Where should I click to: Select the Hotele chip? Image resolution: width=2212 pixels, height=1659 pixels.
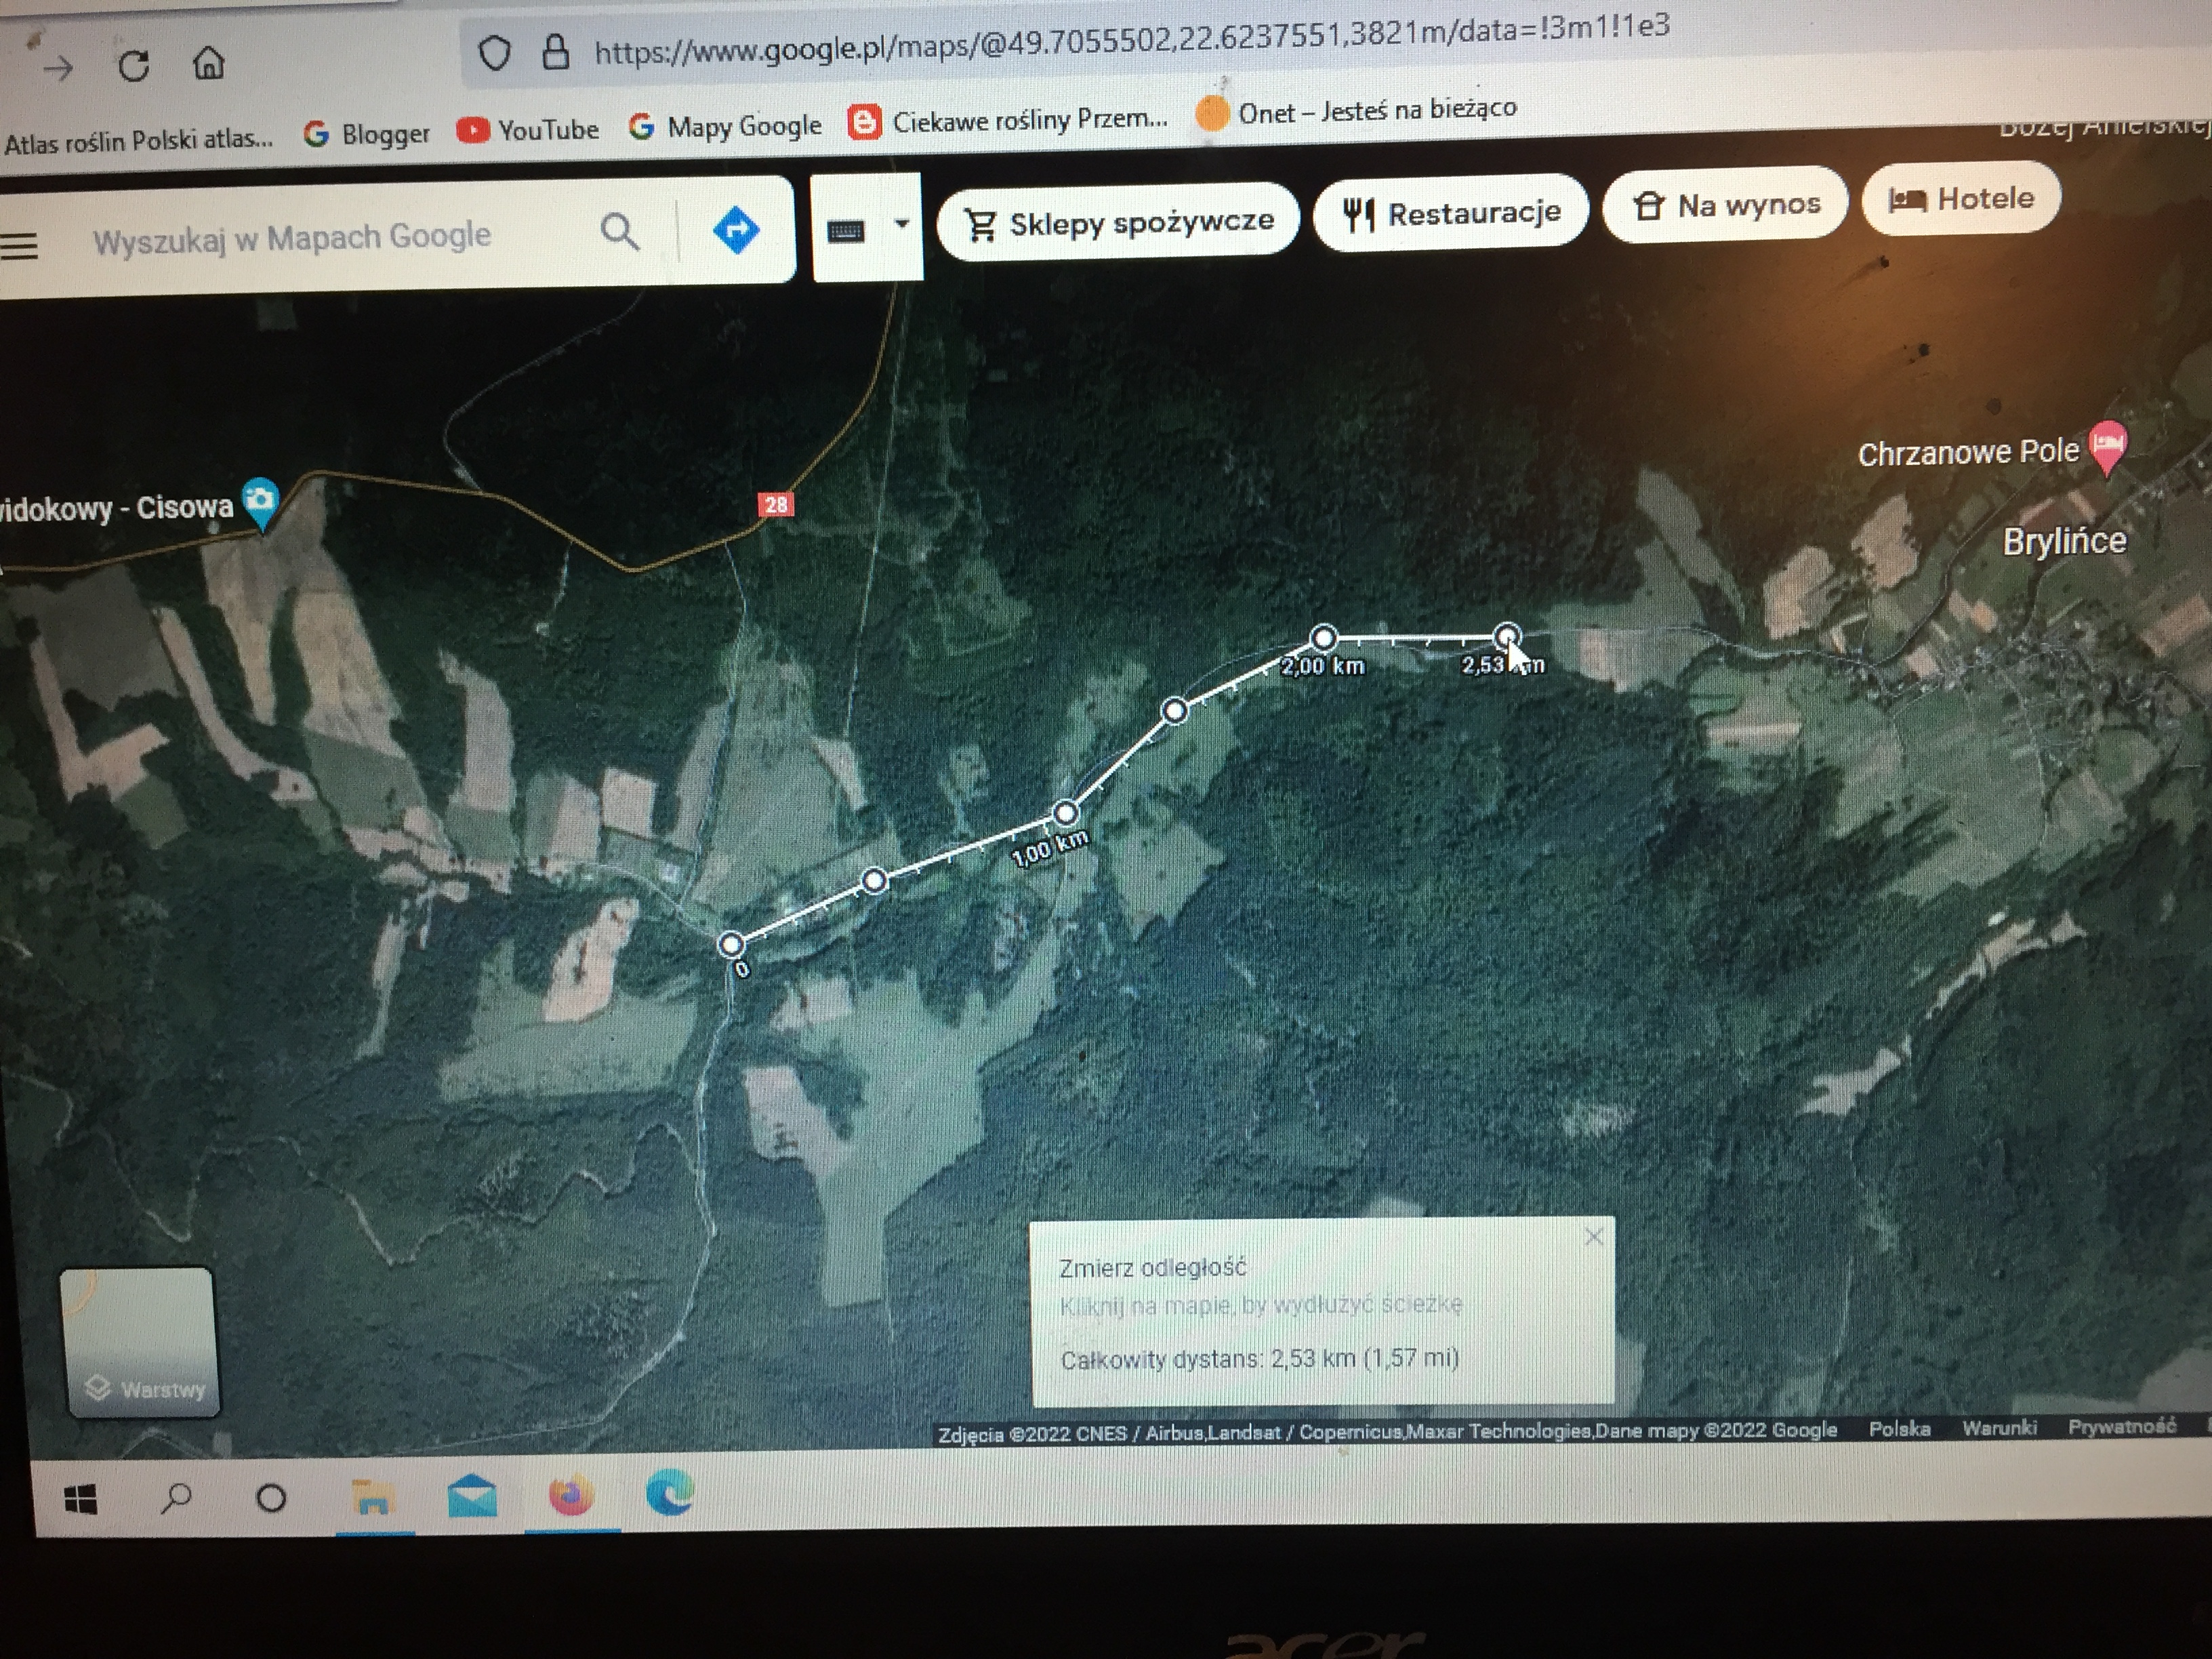point(1961,198)
